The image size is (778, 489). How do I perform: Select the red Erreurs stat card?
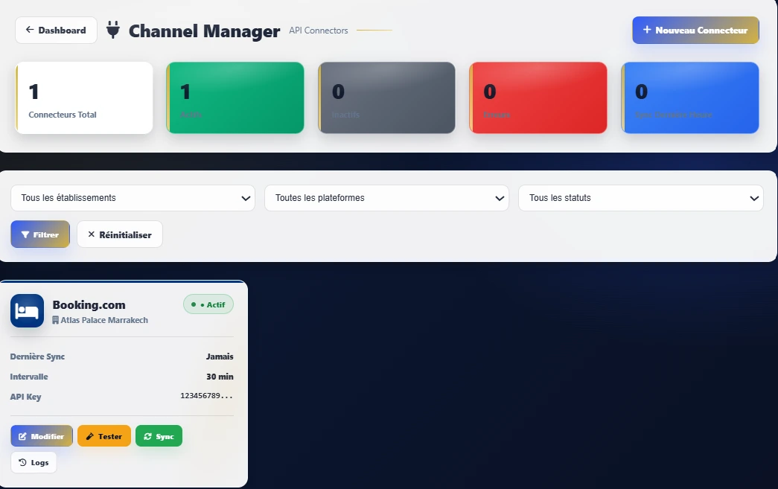click(x=538, y=98)
